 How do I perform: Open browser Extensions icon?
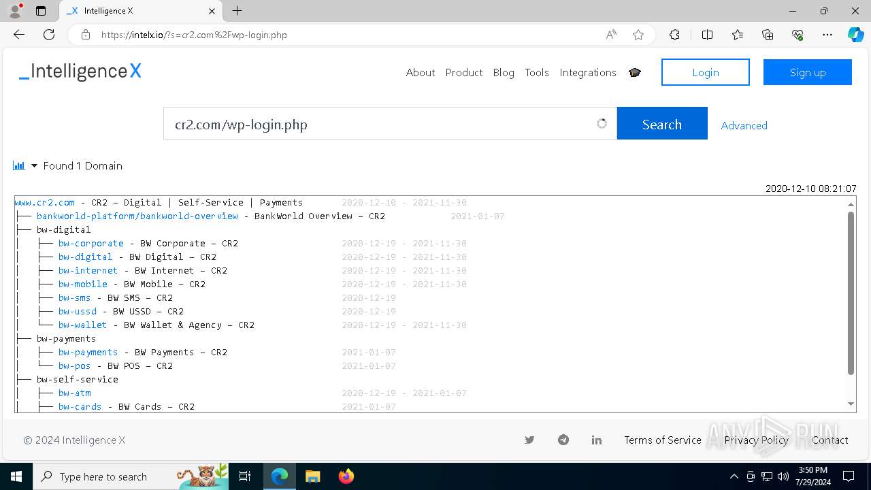(674, 35)
